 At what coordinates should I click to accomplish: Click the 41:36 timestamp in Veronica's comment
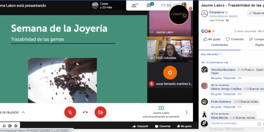pyautogui.click(x=241, y=70)
